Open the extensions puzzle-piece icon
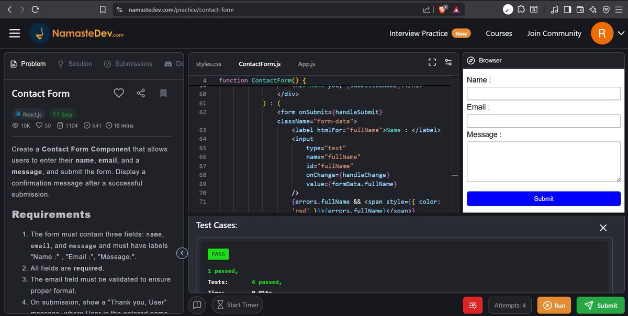The image size is (628, 316). [x=521, y=9]
